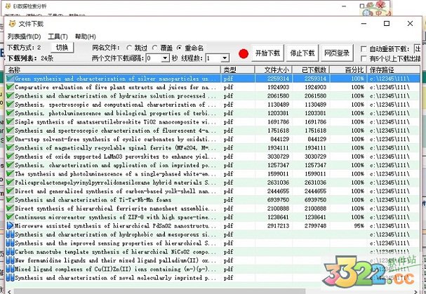Click the 开始下载 button
The width and height of the screenshot is (426, 294).
tap(267, 53)
